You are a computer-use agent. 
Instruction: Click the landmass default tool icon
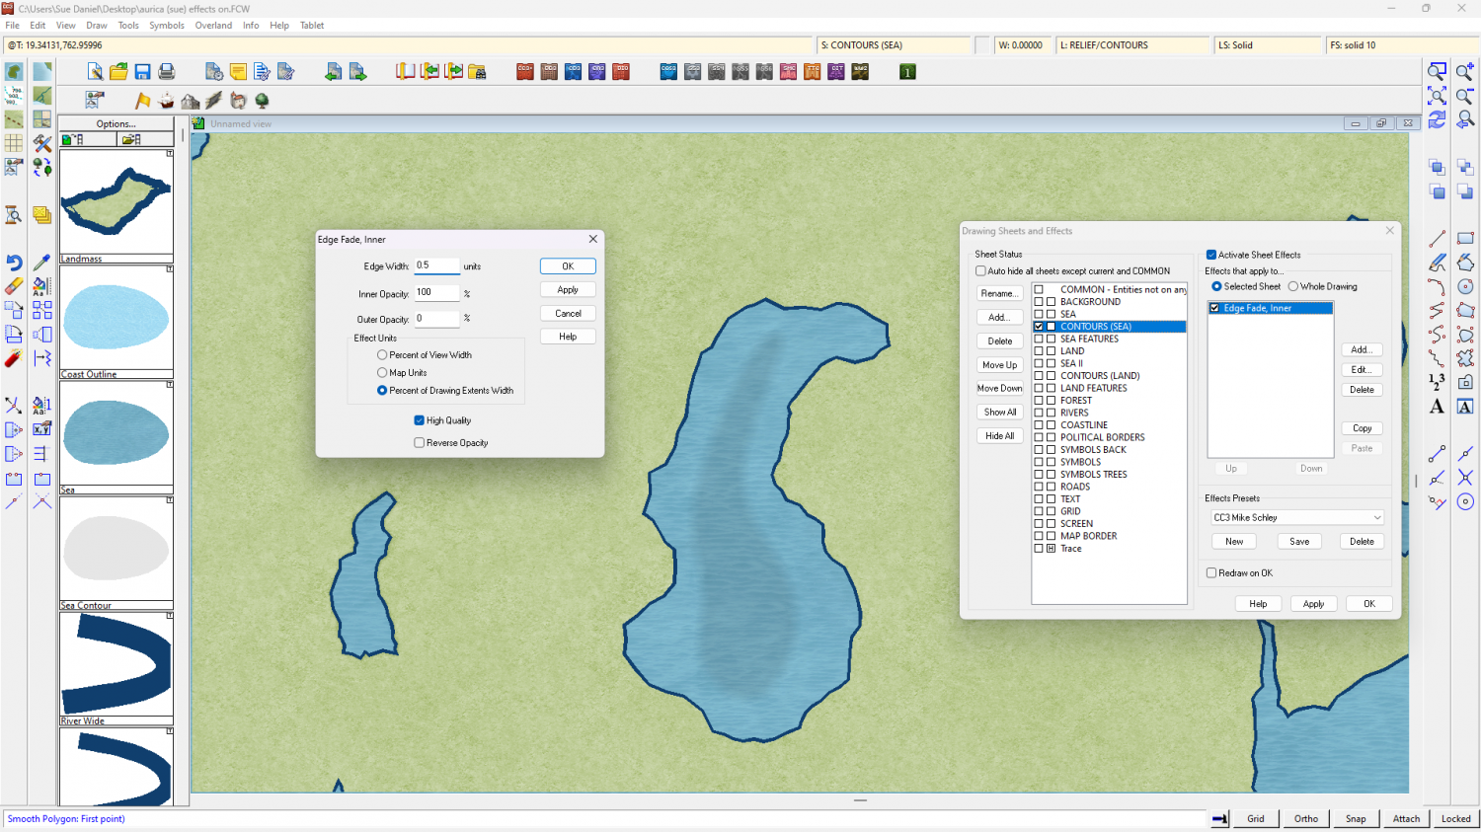point(14,71)
